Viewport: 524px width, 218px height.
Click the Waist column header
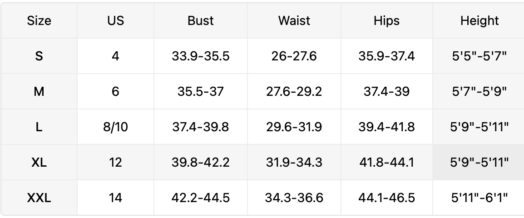294,20
